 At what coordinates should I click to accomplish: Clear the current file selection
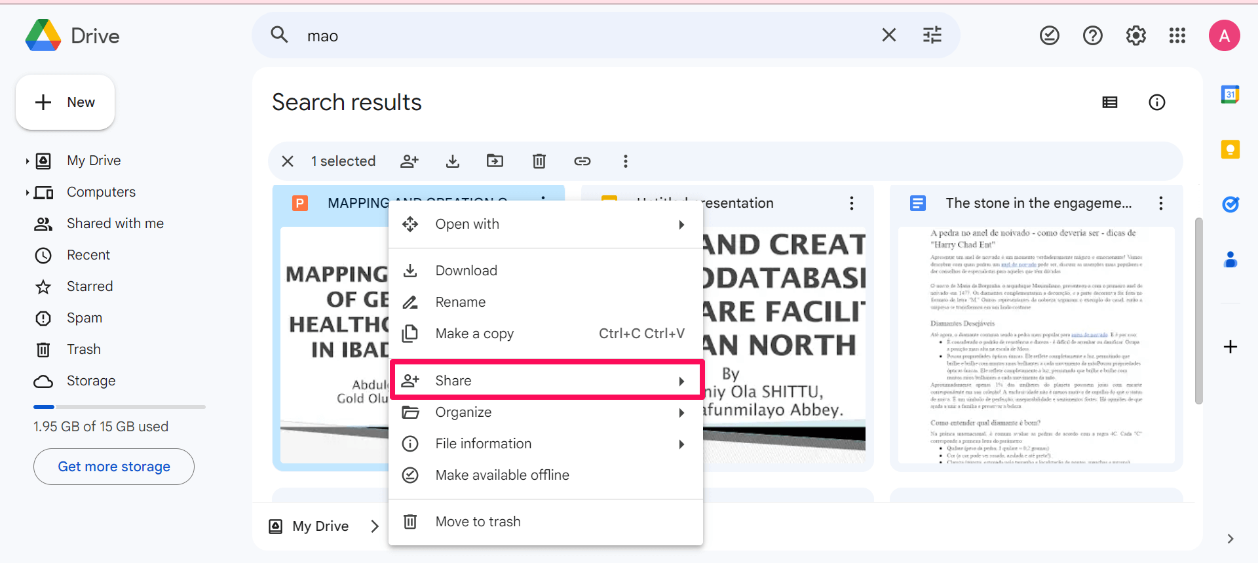point(288,161)
